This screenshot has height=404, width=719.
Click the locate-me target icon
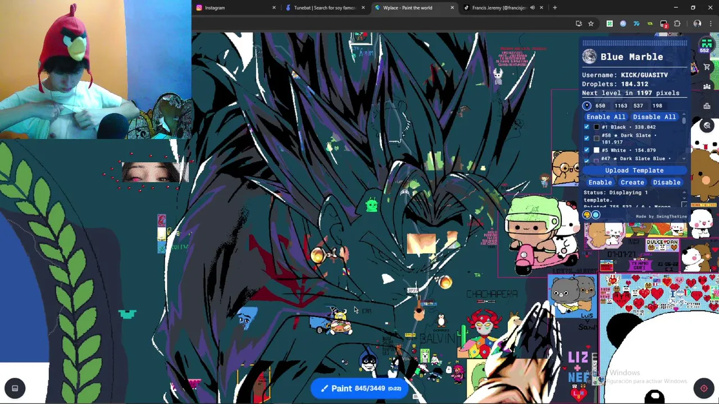pyautogui.click(x=704, y=388)
